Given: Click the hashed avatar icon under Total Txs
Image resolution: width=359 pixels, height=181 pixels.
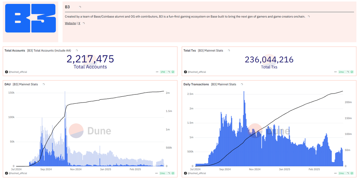Looking at the screenshot, I should click(x=185, y=72).
